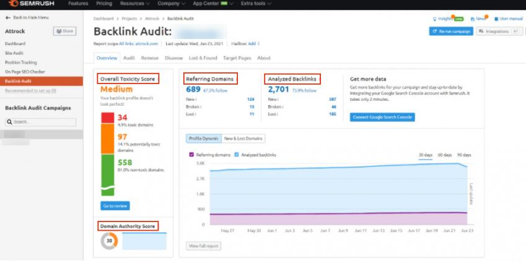Click the Semrush logo
This screenshot has height=261, width=526.
tap(31, 4)
